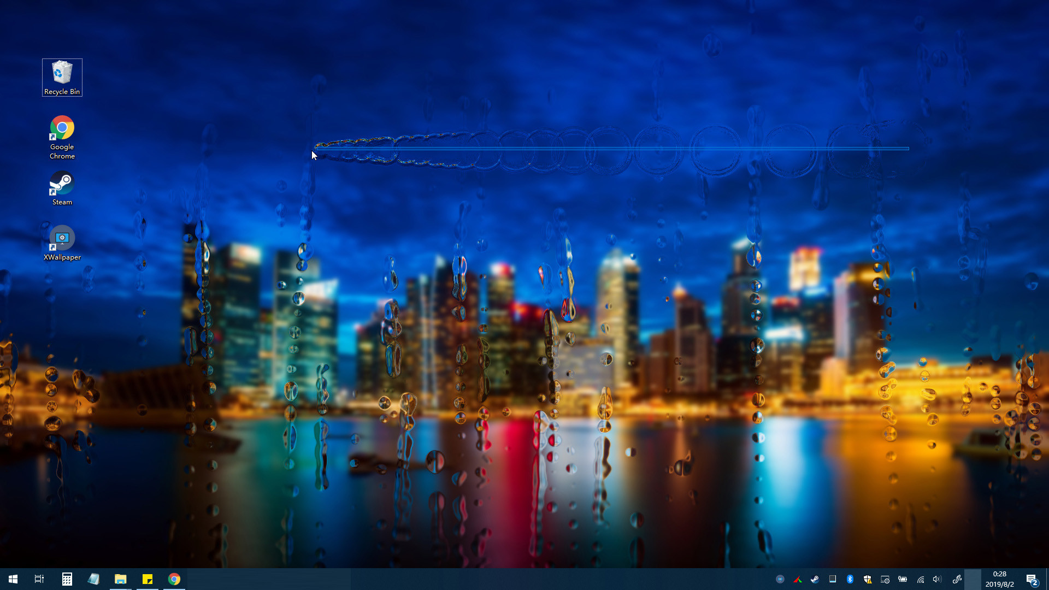Click the Steam system tray icon
Screen dimensions: 1049x590
point(815,579)
